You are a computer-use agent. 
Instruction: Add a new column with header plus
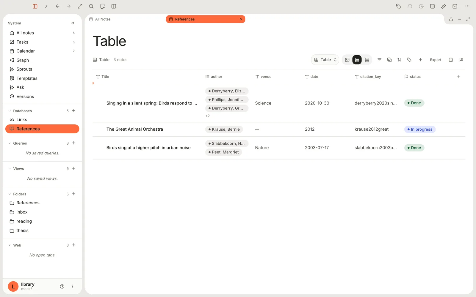tap(458, 77)
